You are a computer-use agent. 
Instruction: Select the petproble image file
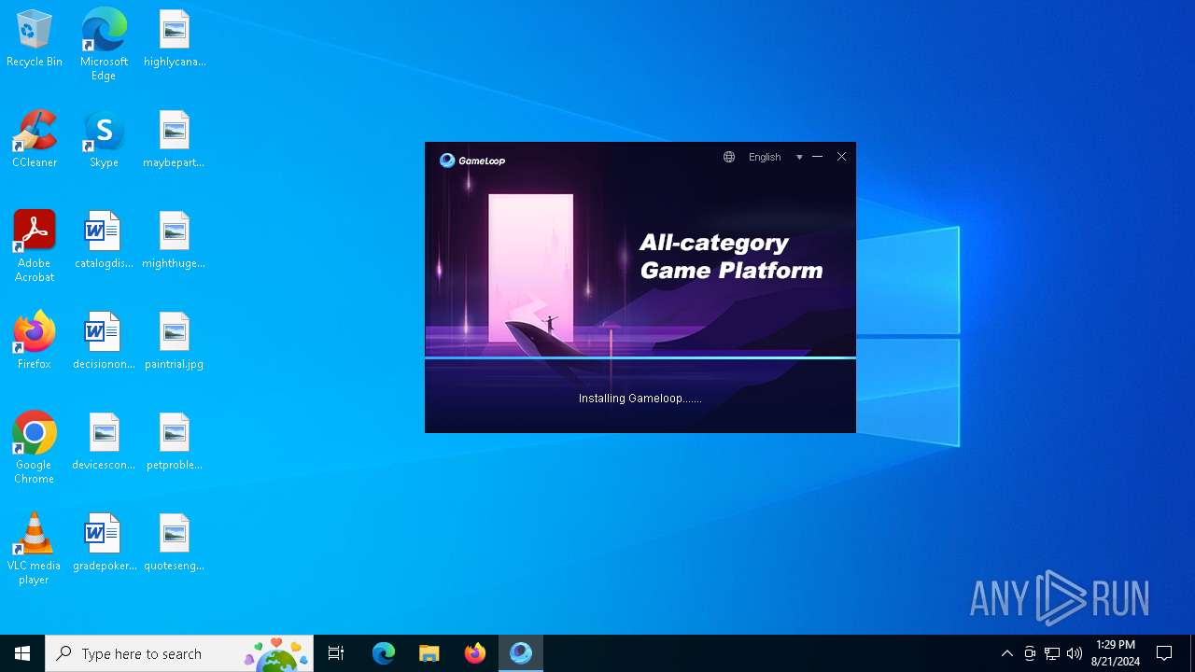[x=175, y=442]
